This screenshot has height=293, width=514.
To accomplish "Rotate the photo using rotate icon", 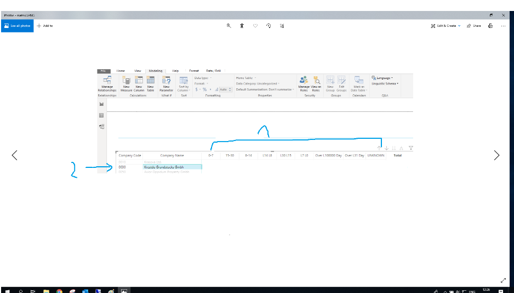I will click(x=269, y=26).
